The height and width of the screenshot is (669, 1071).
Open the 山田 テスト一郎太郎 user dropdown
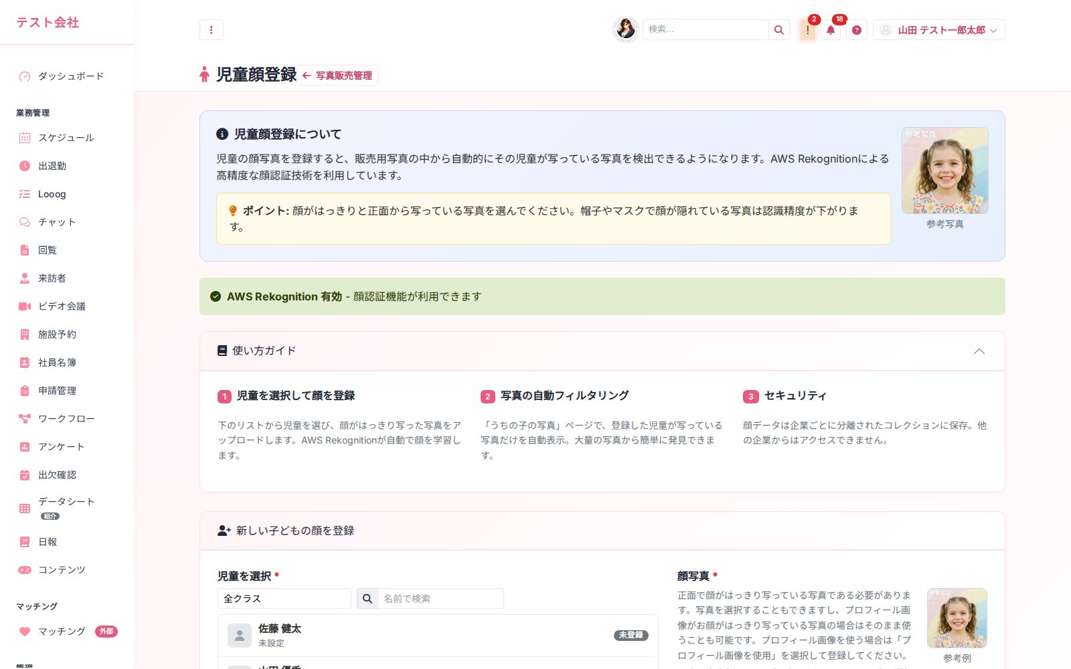pyautogui.click(x=938, y=30)
